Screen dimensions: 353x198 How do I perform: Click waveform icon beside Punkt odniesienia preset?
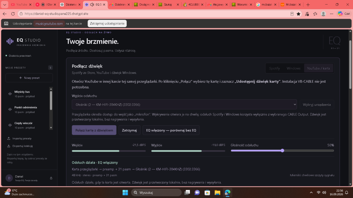[x=10, y=109]
